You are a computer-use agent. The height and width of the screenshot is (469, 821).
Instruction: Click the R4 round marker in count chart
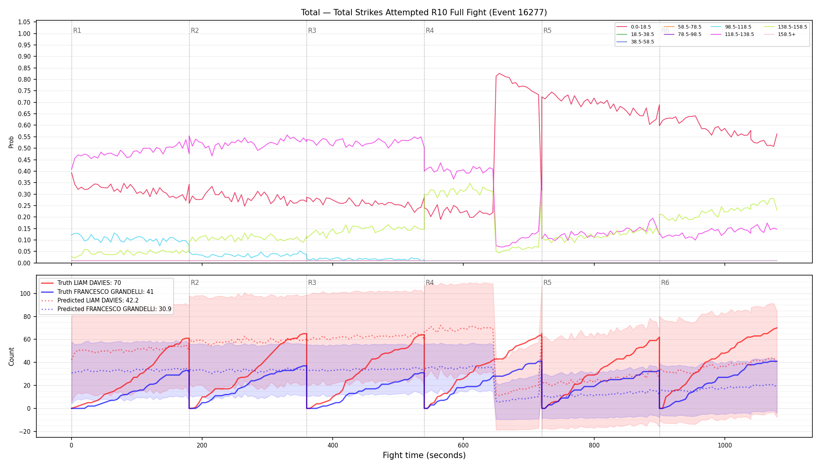pos(430,283)
